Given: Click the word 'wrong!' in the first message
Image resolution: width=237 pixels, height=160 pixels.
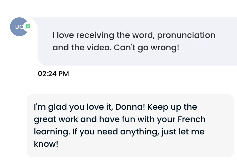Looking at the screenshot, I should (165, 48).
